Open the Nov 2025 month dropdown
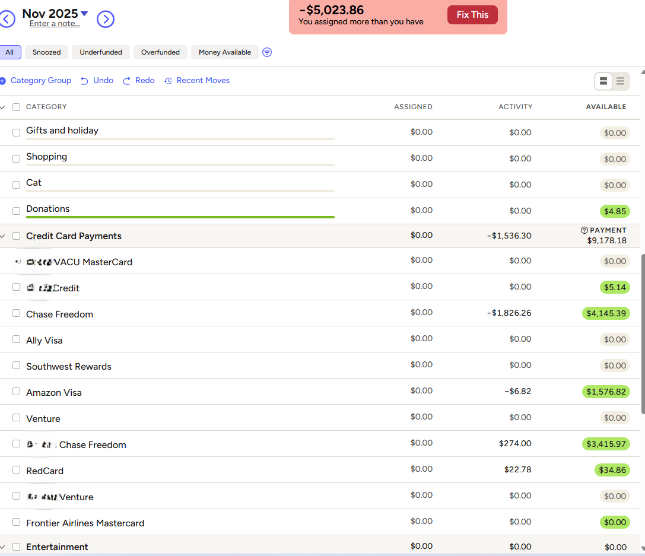The height and width of the screenshot is (556, 645). [x=84, y=13]
